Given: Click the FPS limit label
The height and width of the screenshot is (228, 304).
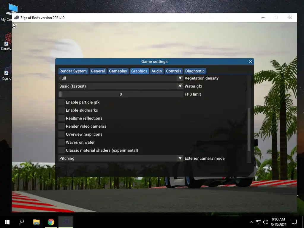Looking at the screenshot, I should 193,94.
